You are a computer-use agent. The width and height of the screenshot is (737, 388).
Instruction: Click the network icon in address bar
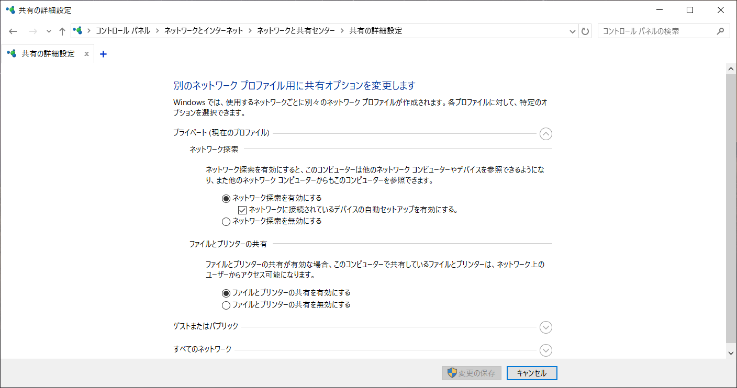click(78, 31)
